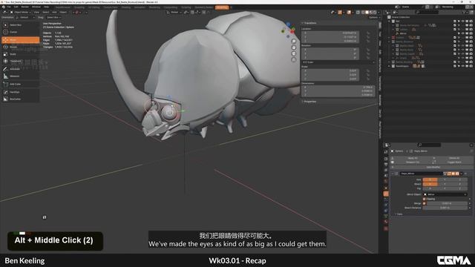Toggle X-ray display in viewport header

pyautogui.click(x=358, y=13)
